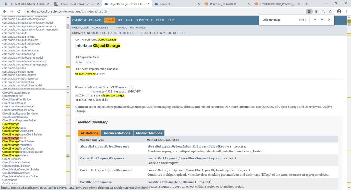Go to PREV CLASS
This screenshot has width=351, height=190.
(x=81, y=28)
